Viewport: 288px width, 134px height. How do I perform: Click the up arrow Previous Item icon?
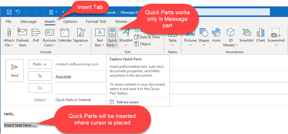click(35, 12)
